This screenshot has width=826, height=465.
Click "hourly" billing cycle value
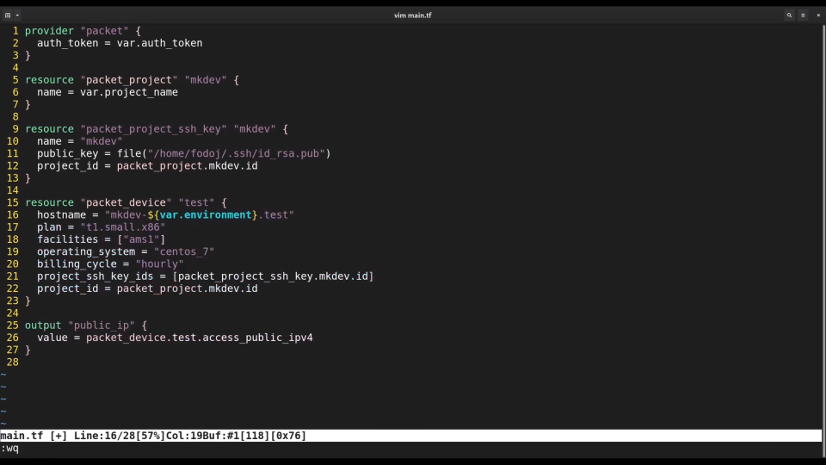tap(160, 264)
